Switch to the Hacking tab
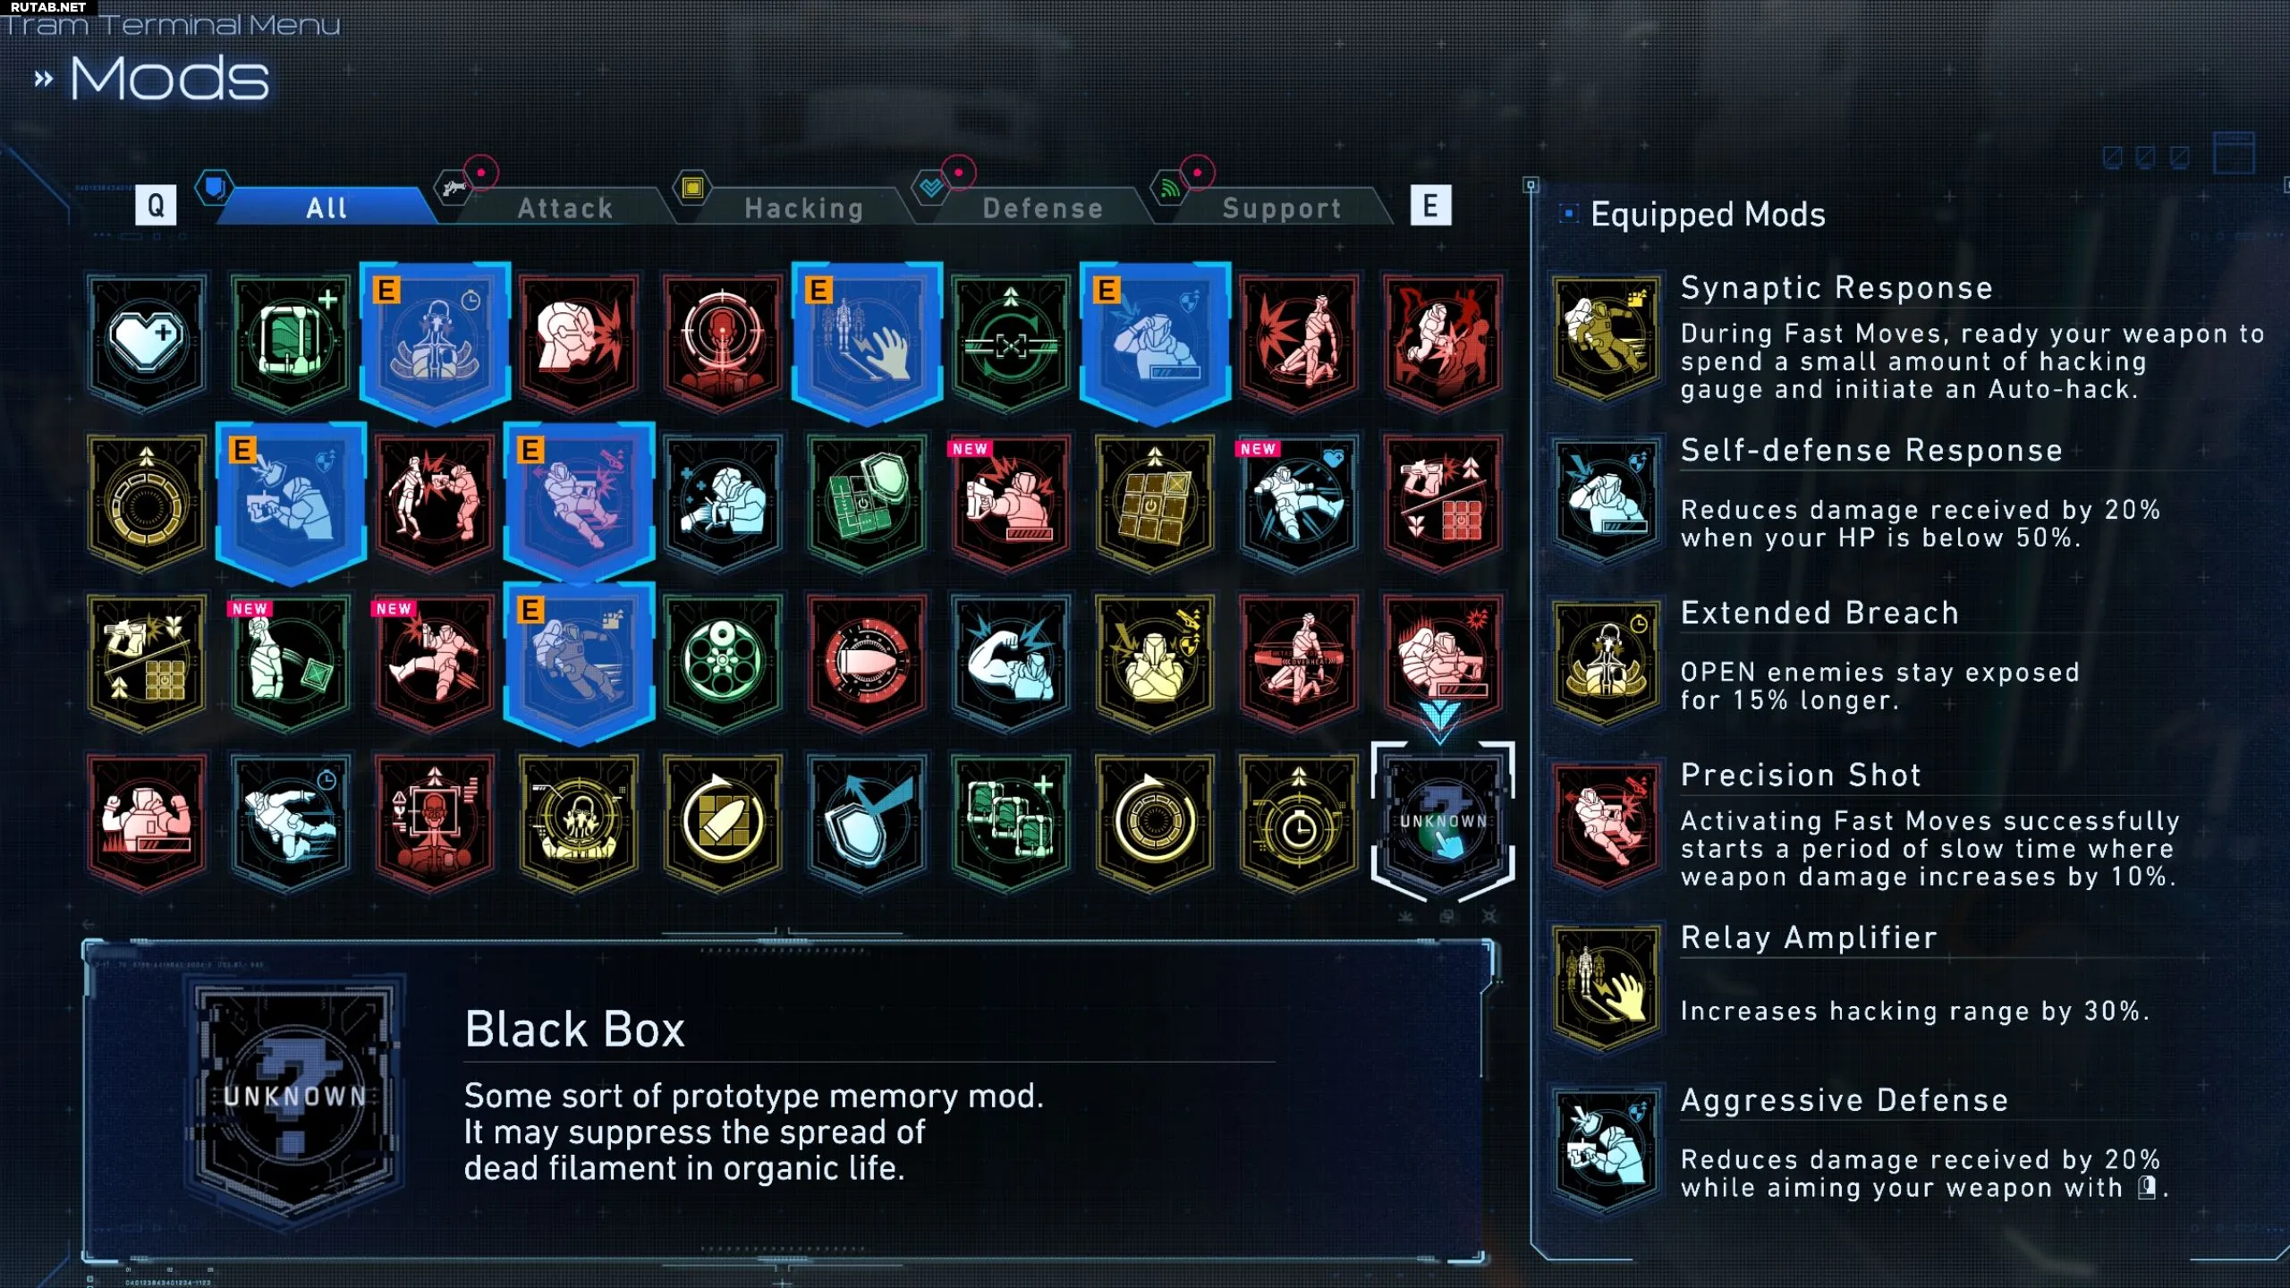 pos(804,208)
